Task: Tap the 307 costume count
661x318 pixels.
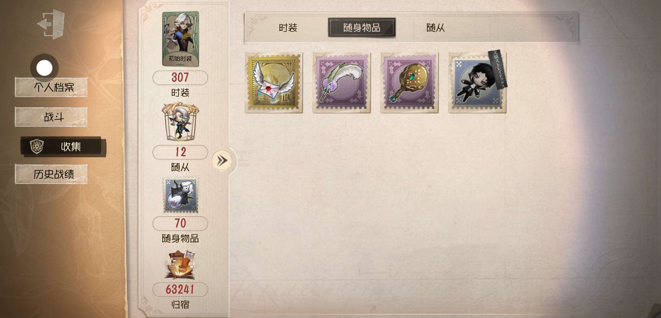Action: (180, 78)
